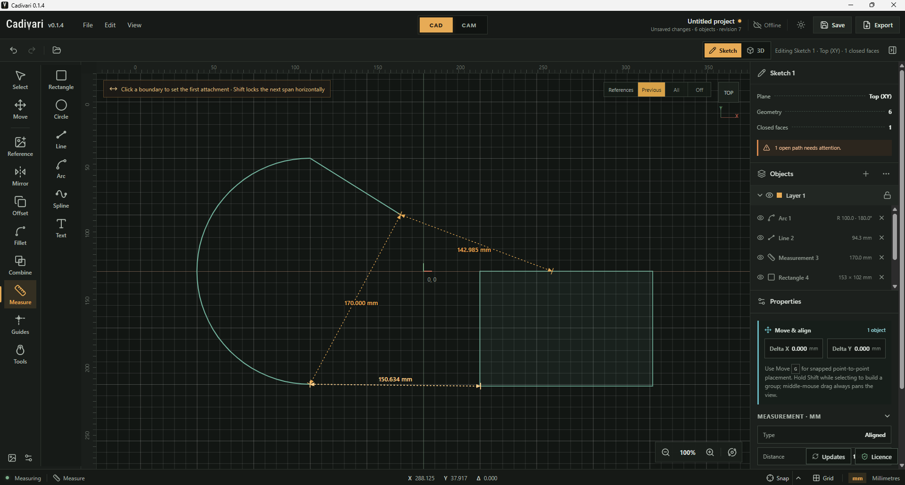Open the Tools menu icon
This screenshot has width=905, height=485.
click(20, 355)
